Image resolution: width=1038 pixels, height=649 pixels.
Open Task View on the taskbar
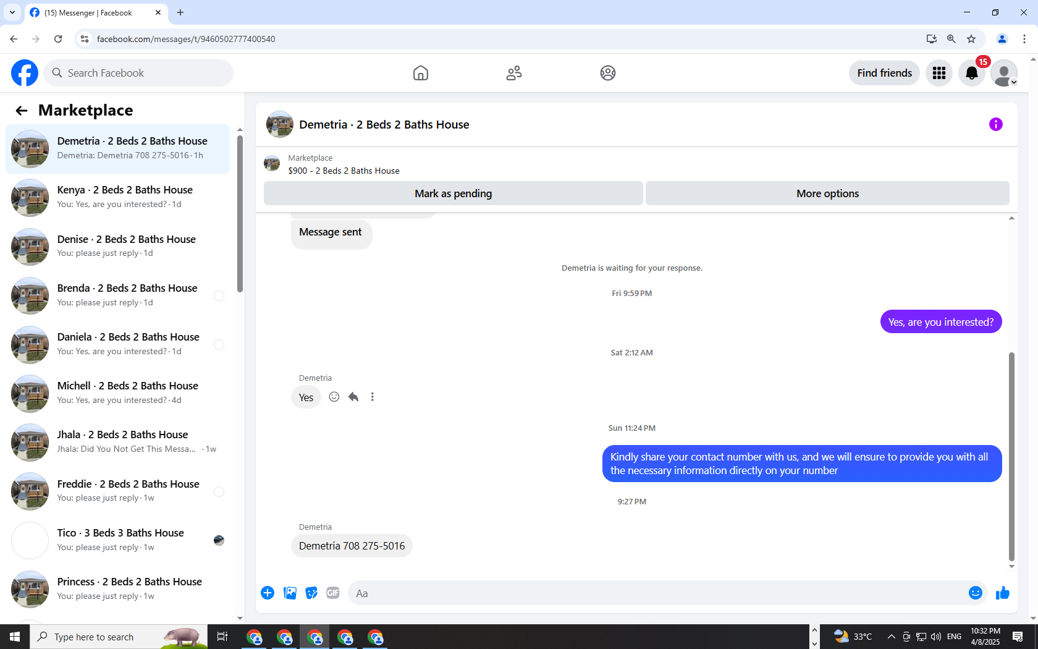pyautogui.click(x=222, y=637)
